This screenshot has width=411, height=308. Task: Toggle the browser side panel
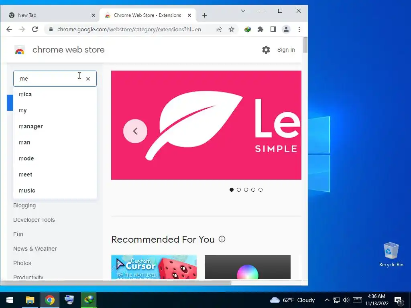click(x=273, y=29)
